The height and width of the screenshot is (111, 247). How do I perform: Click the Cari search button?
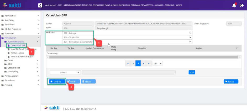pos(192,72)
